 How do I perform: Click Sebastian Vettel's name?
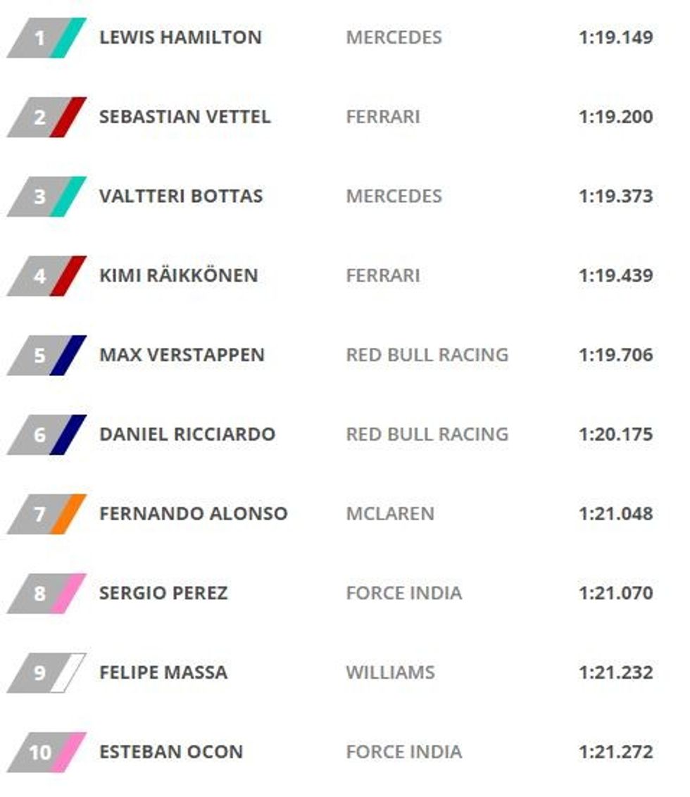pyautogui.click(x=184, y=117)
